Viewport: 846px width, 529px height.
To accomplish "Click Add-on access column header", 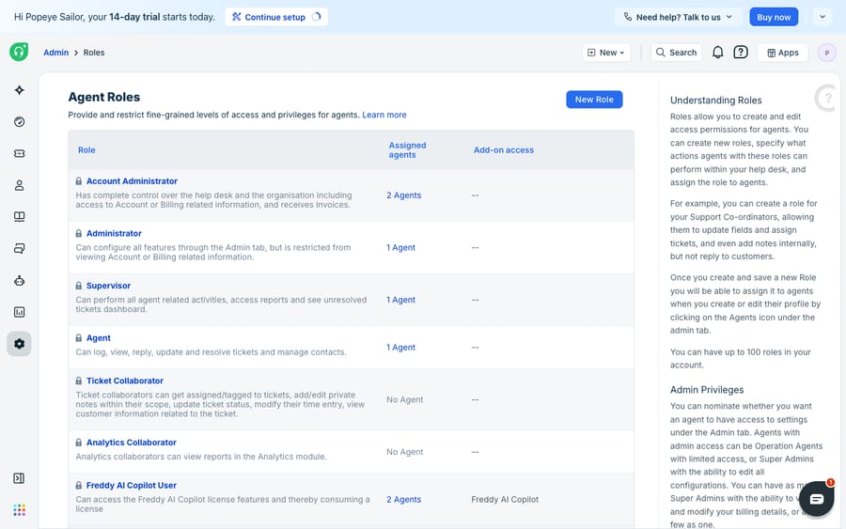I will click(x=504, y=150).
